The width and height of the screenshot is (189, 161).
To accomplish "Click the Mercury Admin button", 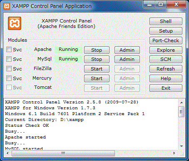I will click(x=127, y=78).
